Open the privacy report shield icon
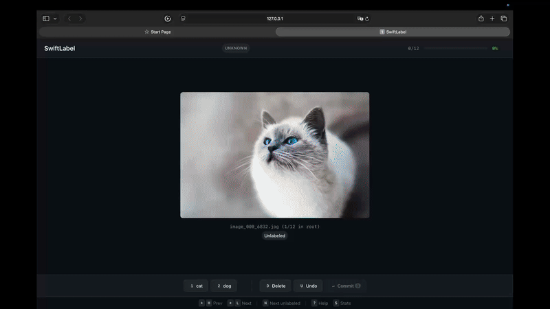The width and height of the screenshot is (550, 309). click(x=168, y=19)
